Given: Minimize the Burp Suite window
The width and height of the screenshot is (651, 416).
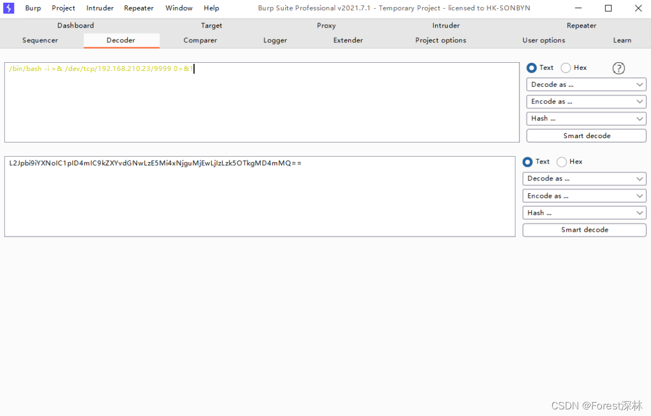Looking at the screenshot, I should click(x=578, y=8).
